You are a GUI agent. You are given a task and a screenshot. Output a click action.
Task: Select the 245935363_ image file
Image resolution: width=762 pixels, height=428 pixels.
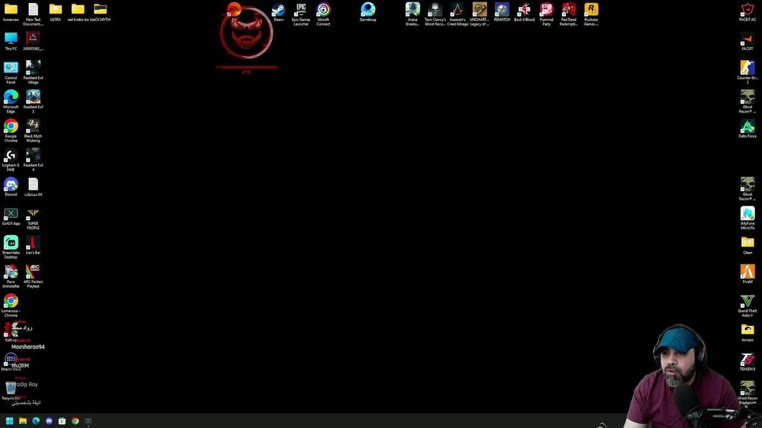(x=33, y=42)
